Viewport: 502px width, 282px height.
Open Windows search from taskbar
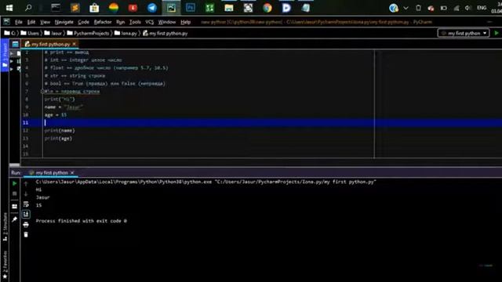[28, 8]
